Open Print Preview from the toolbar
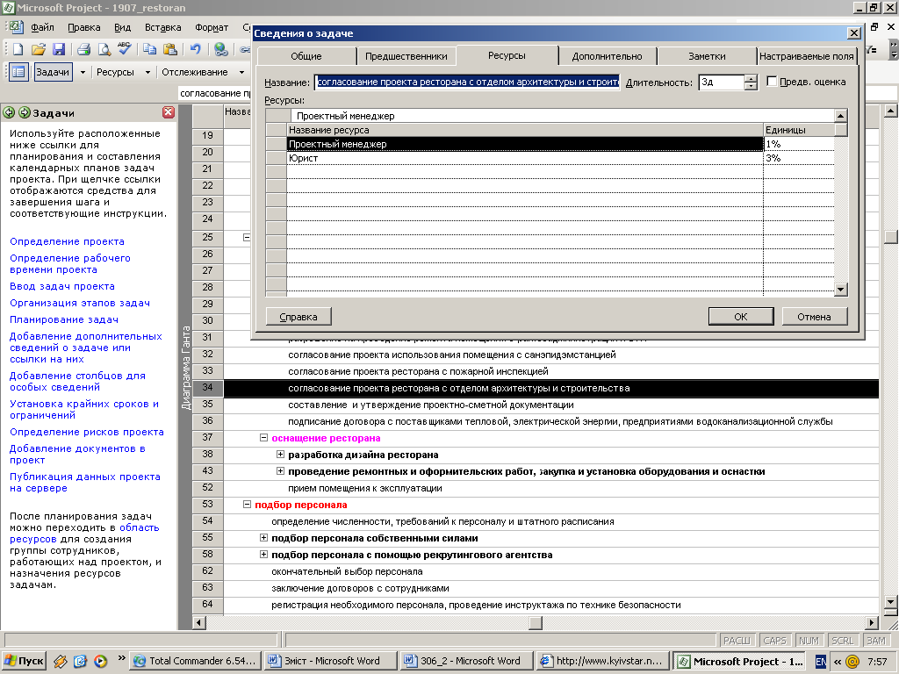The width and height of the screenshot is (899, 674). coord(104,49)
